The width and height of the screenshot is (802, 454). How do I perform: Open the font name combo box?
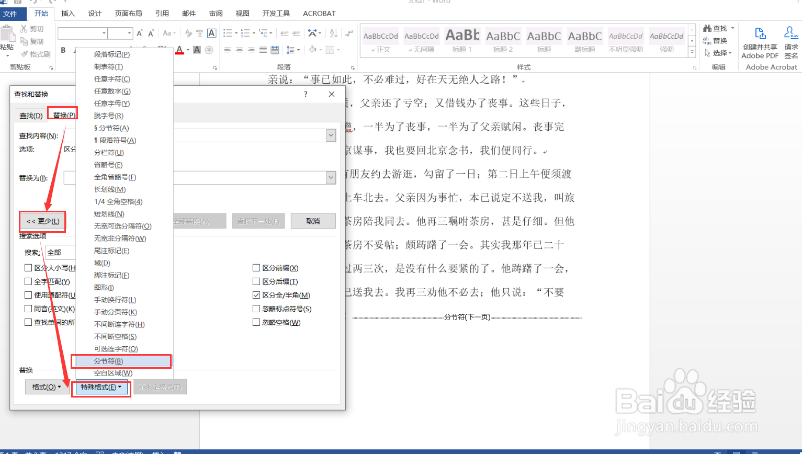tap(82, 33)
